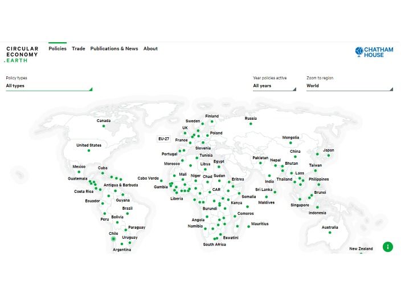This screenshot has height=301, width=401.
Task: Select the EU-27 map label
Action: 163,139
